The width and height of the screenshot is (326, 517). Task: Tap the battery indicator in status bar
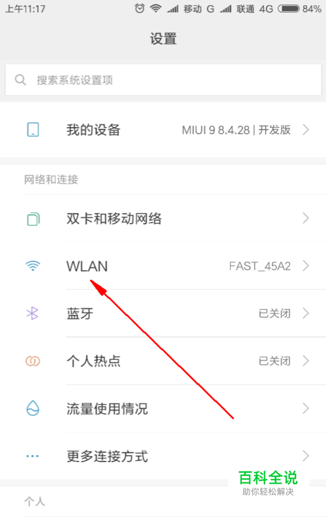[x=289, y=8]
